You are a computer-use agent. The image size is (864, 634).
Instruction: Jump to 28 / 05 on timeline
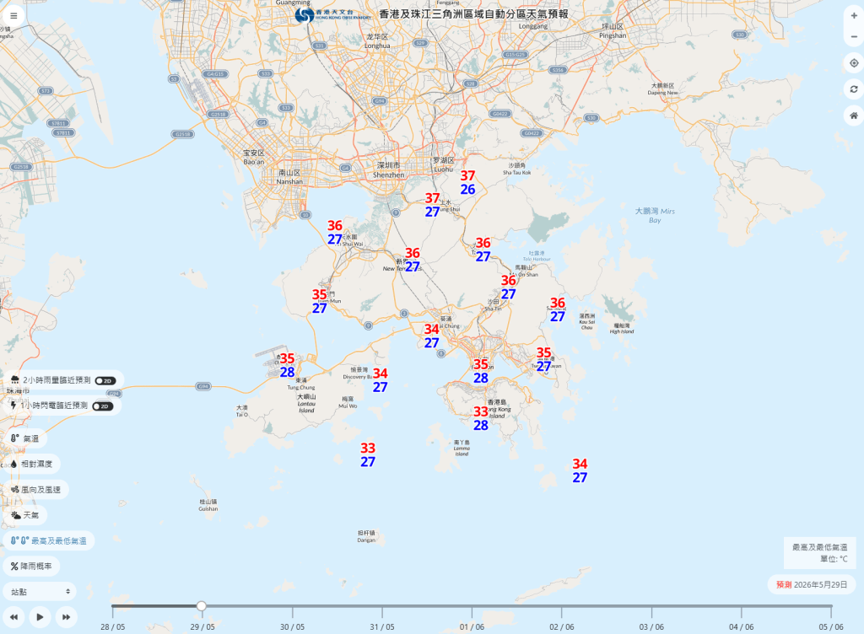click(x=112, y=627)
